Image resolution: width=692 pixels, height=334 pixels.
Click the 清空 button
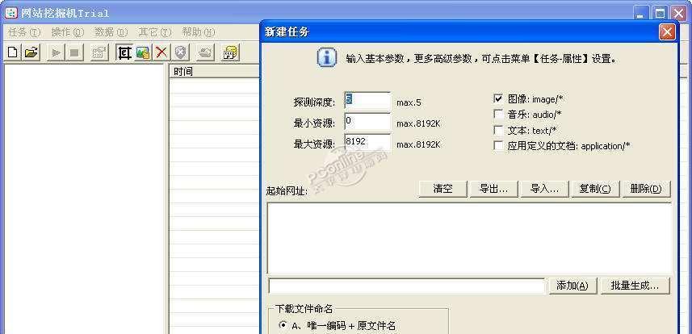point(442,189)
